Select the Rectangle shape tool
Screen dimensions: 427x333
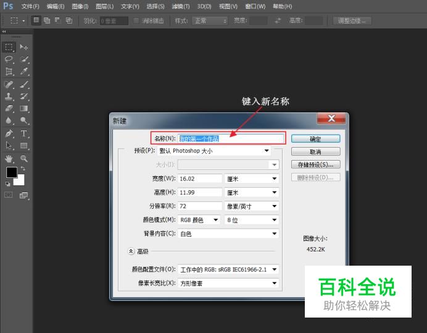(24, 145)
